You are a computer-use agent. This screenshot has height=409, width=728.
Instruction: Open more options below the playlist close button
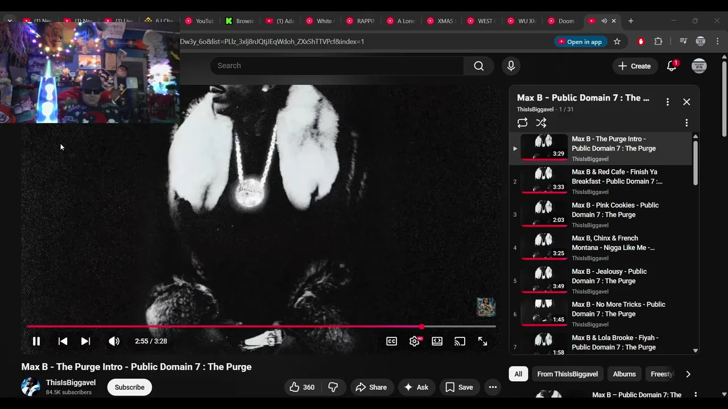click(686, 123)
